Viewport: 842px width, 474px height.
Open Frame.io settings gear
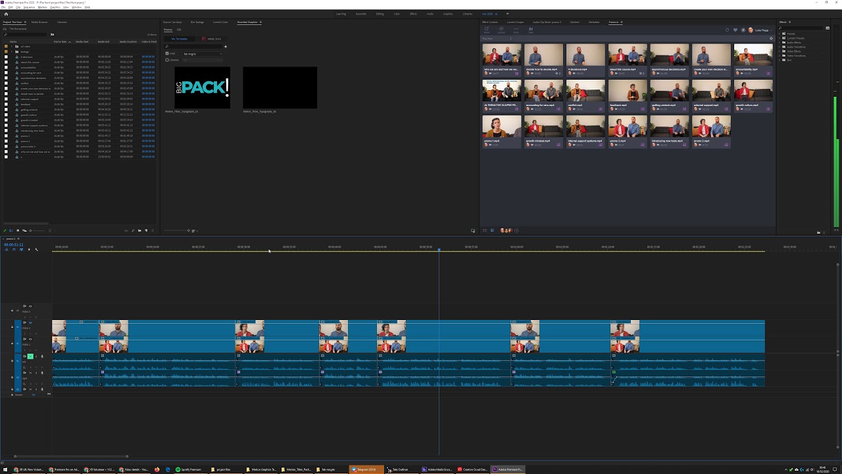771,38
